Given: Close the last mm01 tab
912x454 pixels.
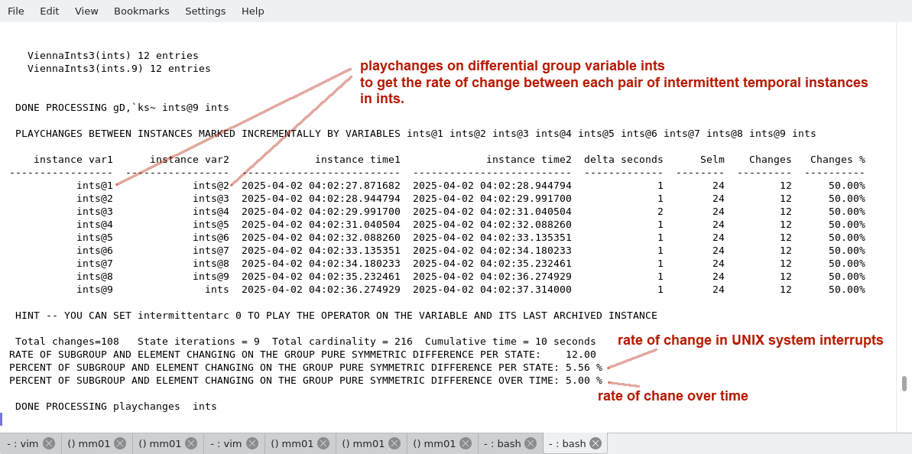Looking at the screenshot, I should (x=466, y=443).
